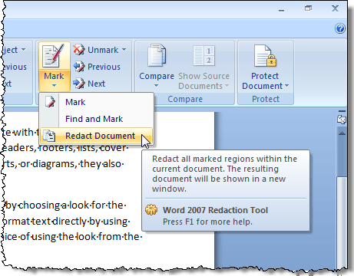Viewport: 354px width, 276px height.
Task: Click the Protect Document lock icon
Action: click(x=266, y=56)
